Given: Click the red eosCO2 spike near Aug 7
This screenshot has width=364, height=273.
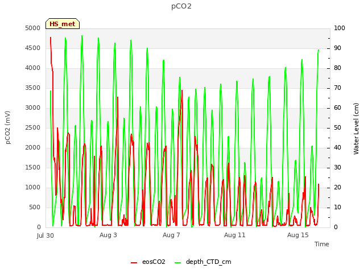Looking at the screenshot, I should pos(182,90).
